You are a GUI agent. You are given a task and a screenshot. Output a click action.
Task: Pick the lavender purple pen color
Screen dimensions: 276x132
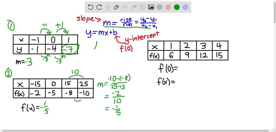tap(185, 7)
